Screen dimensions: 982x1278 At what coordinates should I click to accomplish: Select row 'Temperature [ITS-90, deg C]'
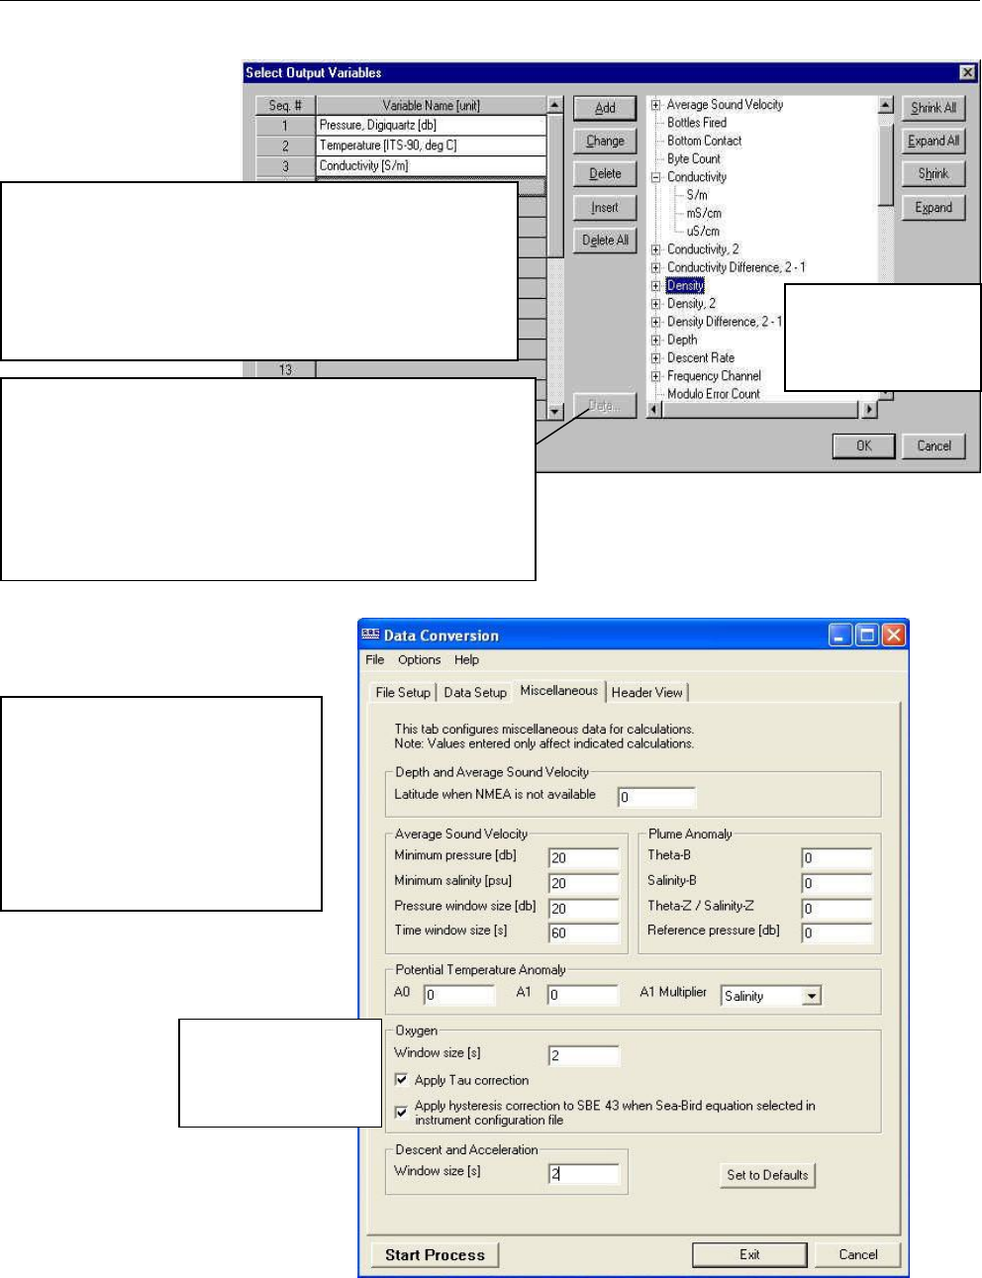click(431, 146)
